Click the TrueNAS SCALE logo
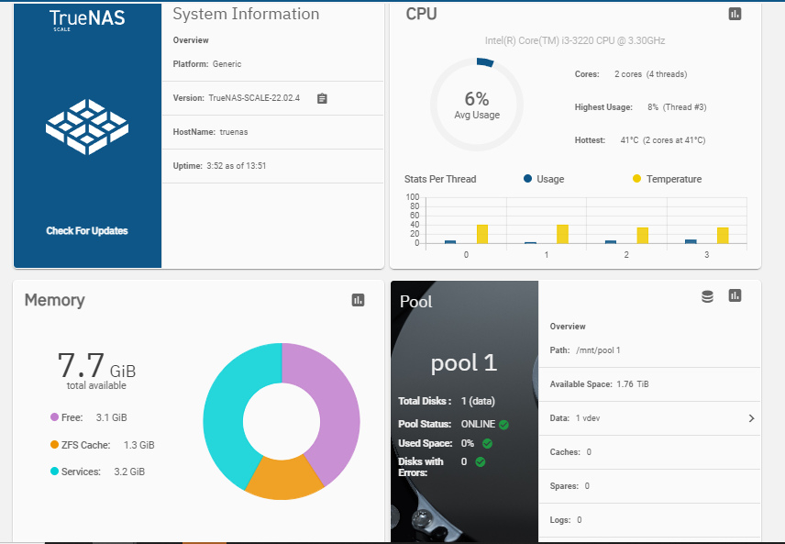Screen dimensions: 785x544 [87, 20]
